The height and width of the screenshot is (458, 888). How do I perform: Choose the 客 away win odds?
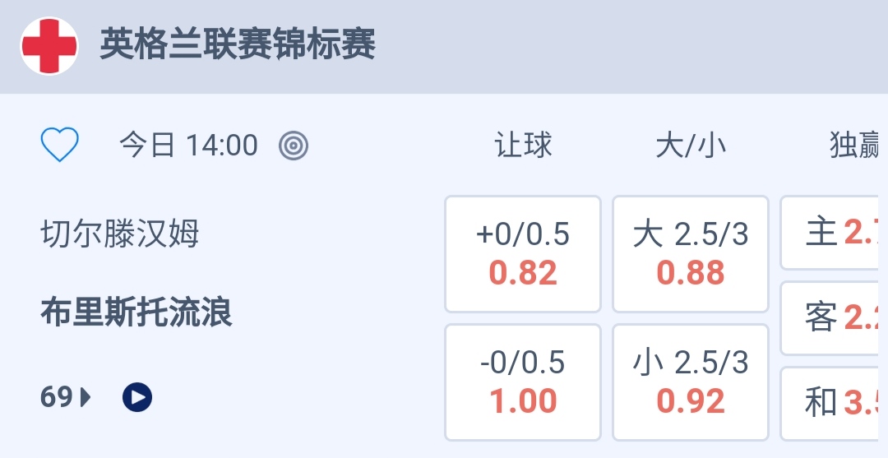coord(835,318)
